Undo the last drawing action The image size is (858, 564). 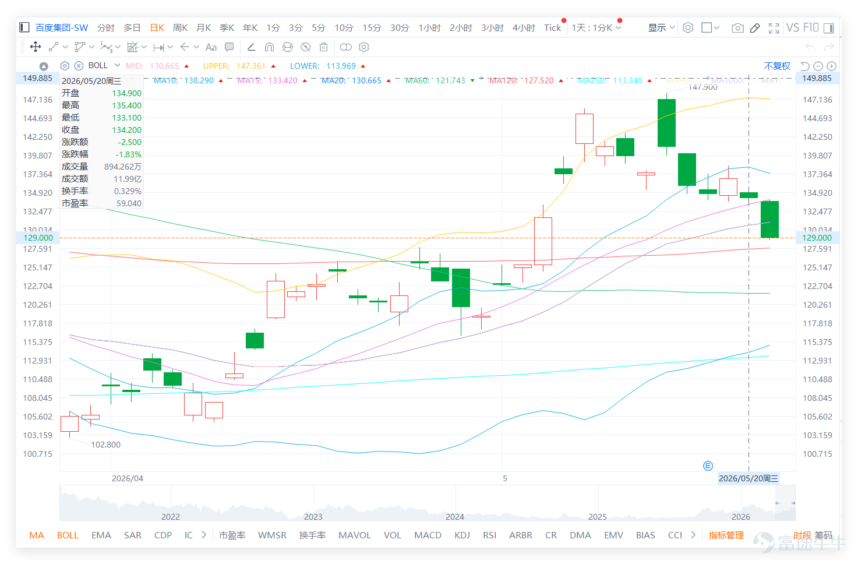pos(810,47)
